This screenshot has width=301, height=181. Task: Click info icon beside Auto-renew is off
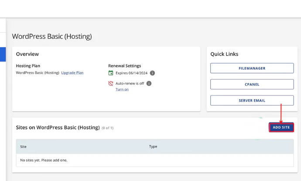(x=149, y=83)
